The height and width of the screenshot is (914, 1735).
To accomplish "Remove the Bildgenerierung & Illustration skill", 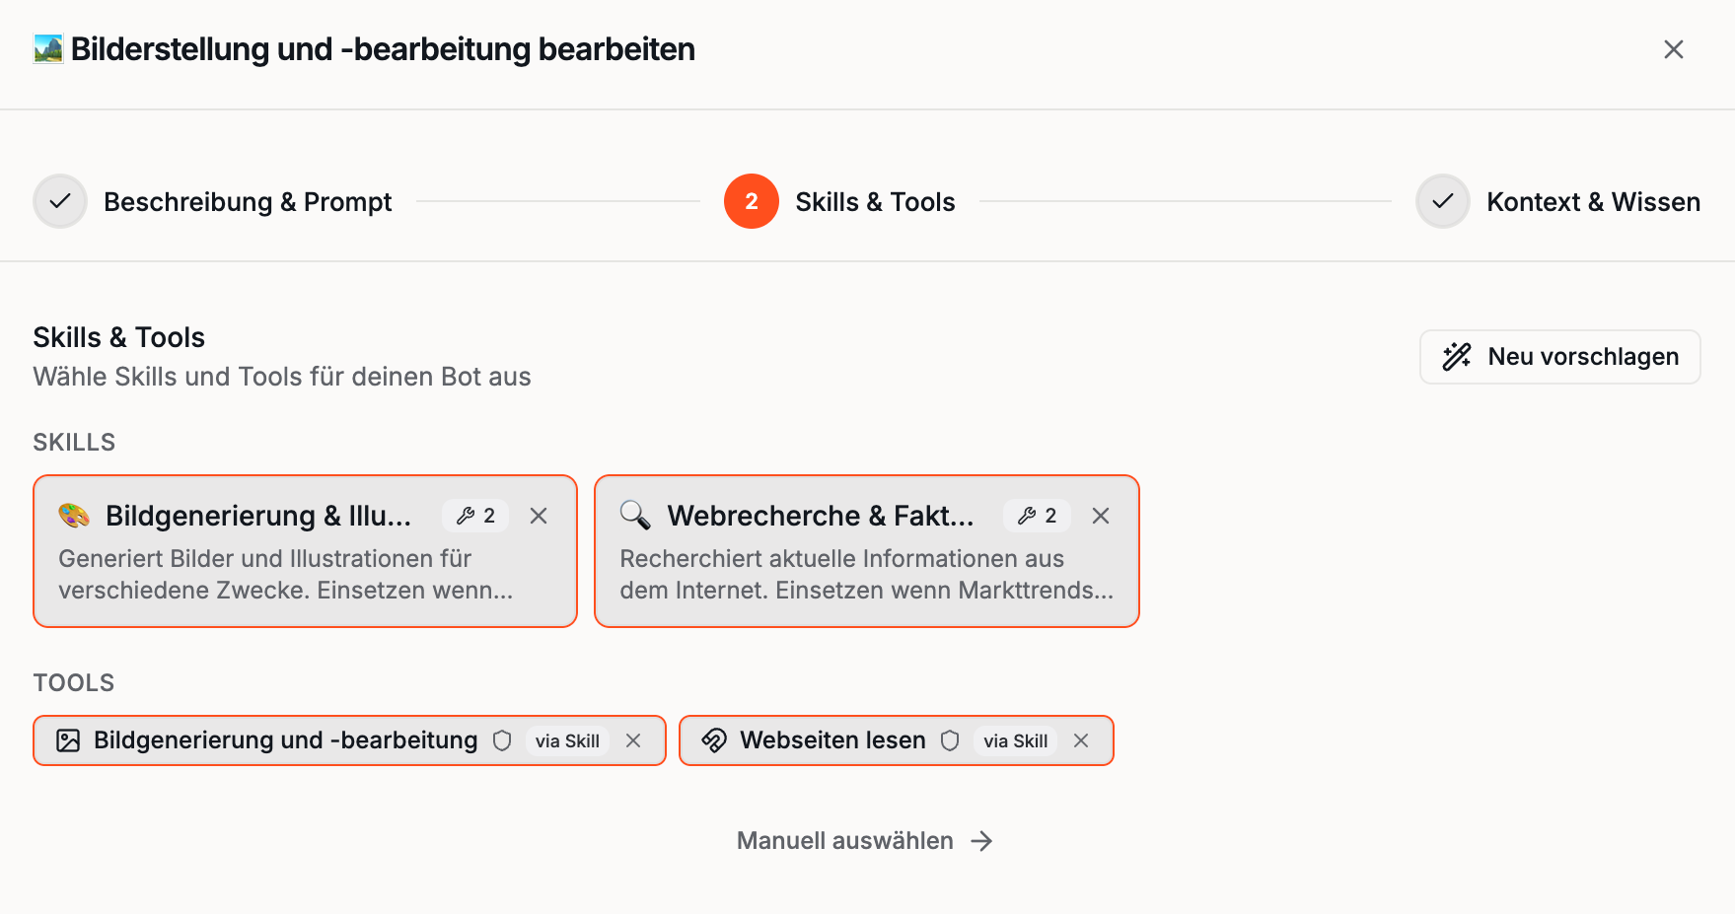I will (539, 515).
